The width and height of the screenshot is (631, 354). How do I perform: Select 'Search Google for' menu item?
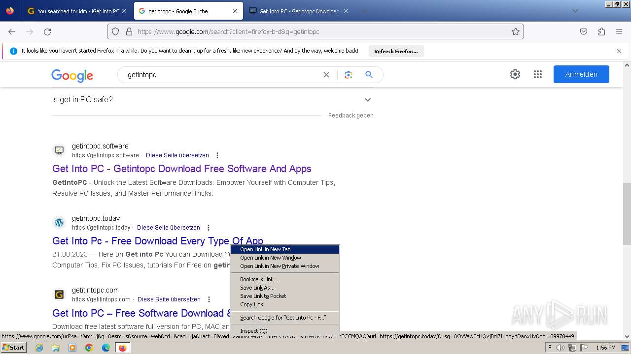click(x=285, y=318)
